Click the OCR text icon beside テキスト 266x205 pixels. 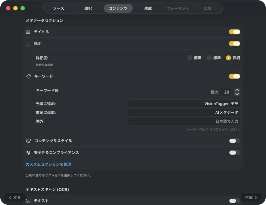coord(28,201)
